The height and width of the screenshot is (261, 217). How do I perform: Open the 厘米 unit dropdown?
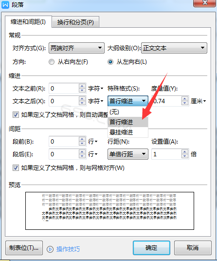point(198,101)
